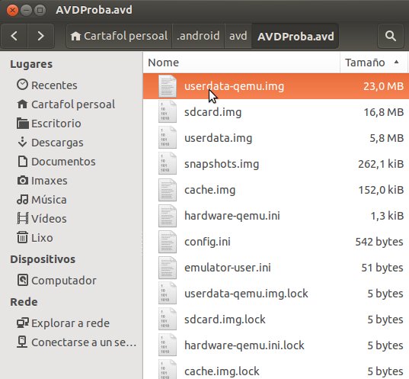Click the camera icon beside Imaxes

pos(22,181)
